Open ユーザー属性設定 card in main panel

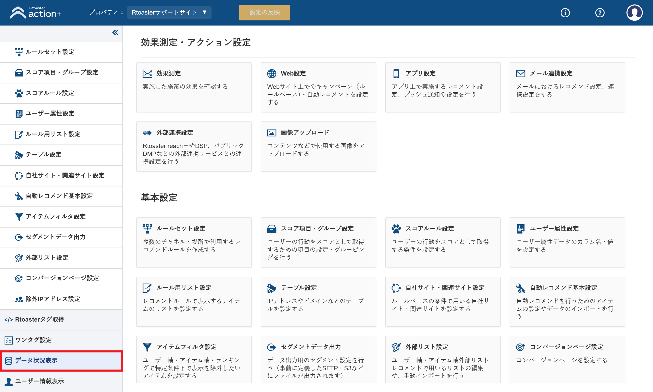click(567, 242)
